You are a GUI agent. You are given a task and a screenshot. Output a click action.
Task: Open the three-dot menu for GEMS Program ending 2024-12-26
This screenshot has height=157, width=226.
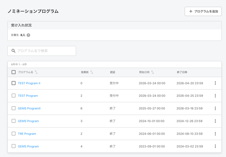point(215,121)
